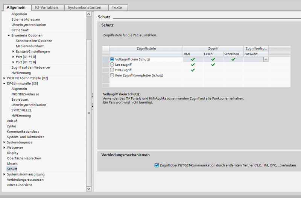Screen dimensions: 301x198
Task: Open Zugriff auf den Webserver settings
Action: (30, 67)
